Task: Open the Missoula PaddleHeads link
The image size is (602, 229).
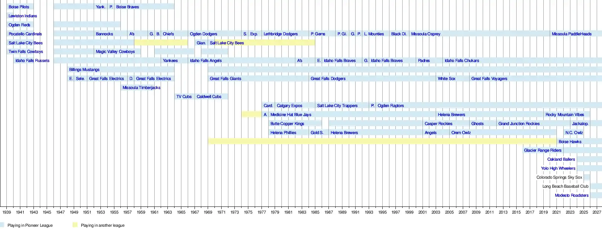Action: coord(572,34)
